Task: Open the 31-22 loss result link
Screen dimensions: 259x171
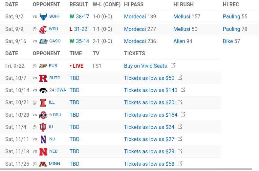Action: [81, 29]
